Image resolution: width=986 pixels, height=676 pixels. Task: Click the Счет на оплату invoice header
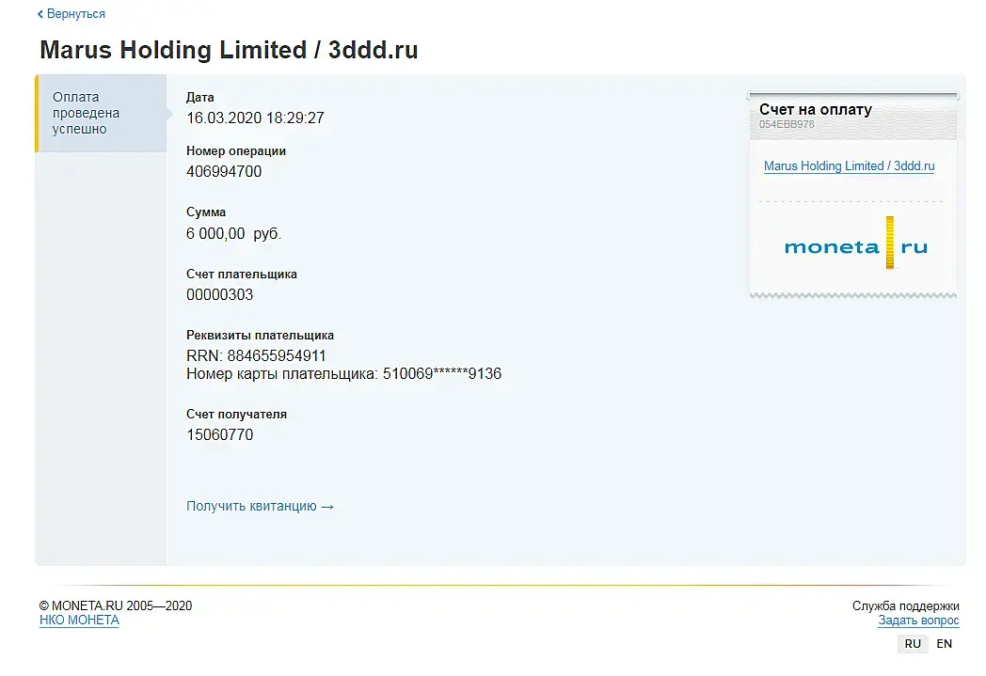tap(815, 110)
